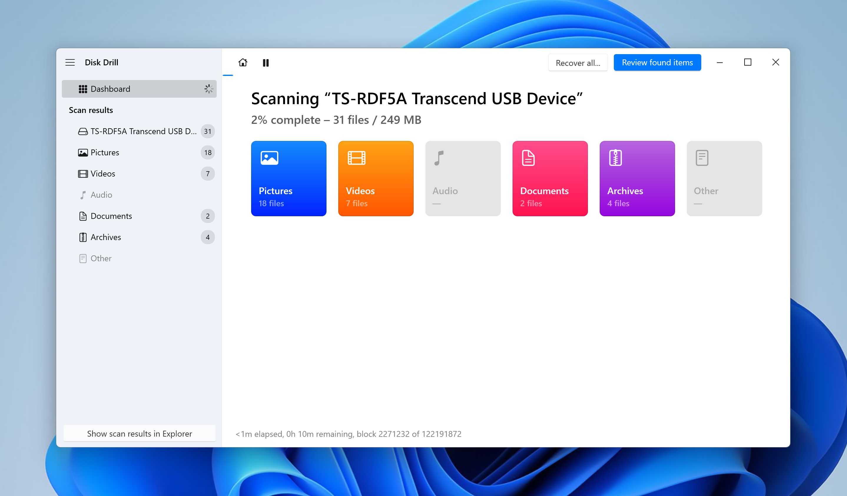Click the music note on Audio card
Image resolution: width=847 pixels, height=496 pixels.
pyautogui.click(x=439, y=158)
